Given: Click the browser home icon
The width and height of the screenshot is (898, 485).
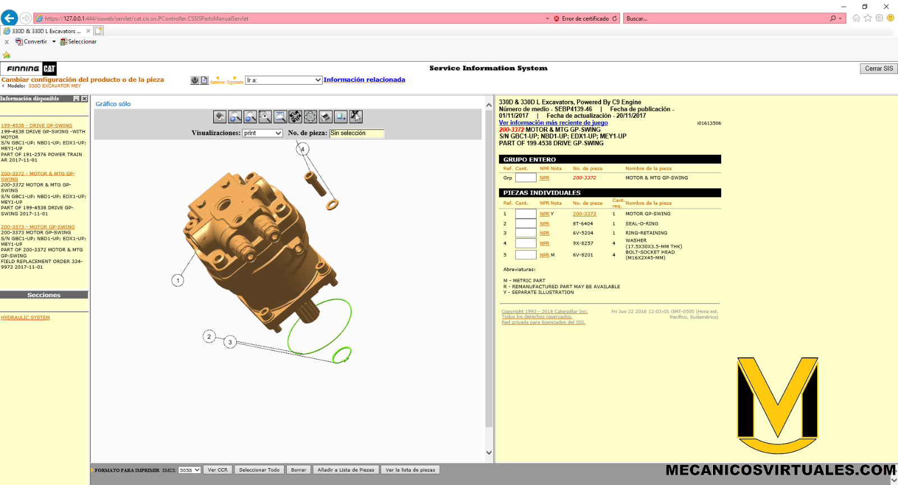Looking at the screenshot, I should coord(856,18).
